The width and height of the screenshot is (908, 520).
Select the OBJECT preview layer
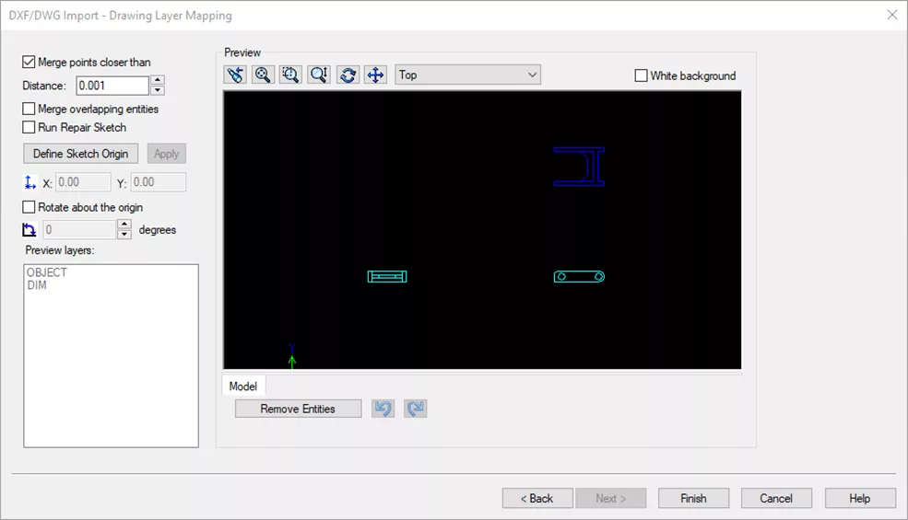47,272
